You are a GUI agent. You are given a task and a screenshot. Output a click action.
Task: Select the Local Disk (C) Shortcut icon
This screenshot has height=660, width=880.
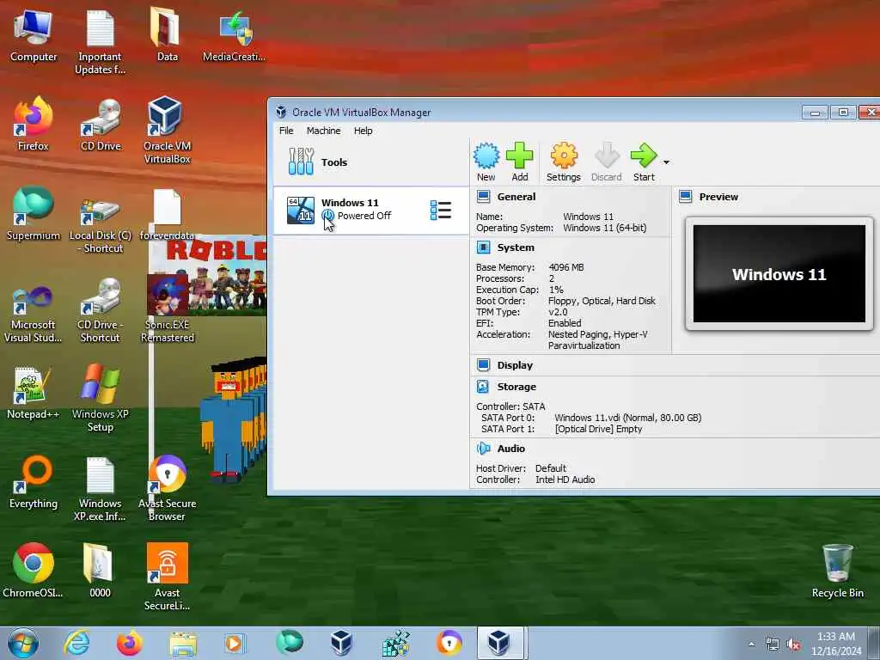[x=100, y=224]
